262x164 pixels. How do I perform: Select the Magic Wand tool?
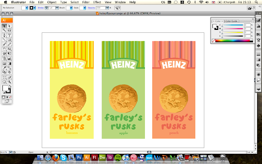coord(5,30)
